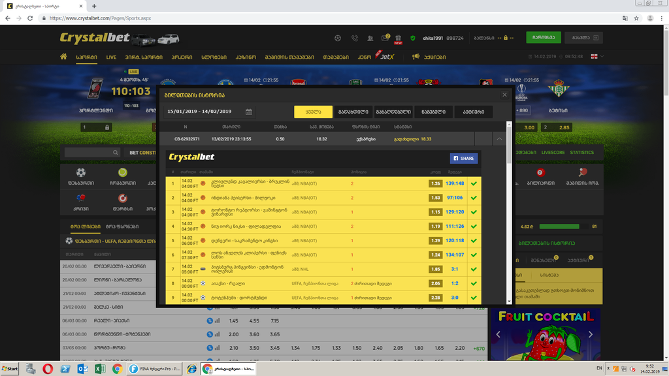Viewport: 669px width, 376px height.
Task: Open the language flag dropdown
Action: [x=597, y=56]
